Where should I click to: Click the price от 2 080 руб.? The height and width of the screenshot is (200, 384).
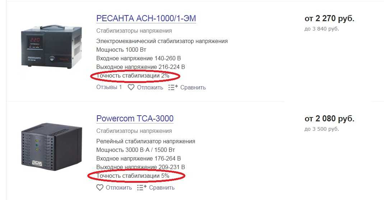tap(329, 118)
